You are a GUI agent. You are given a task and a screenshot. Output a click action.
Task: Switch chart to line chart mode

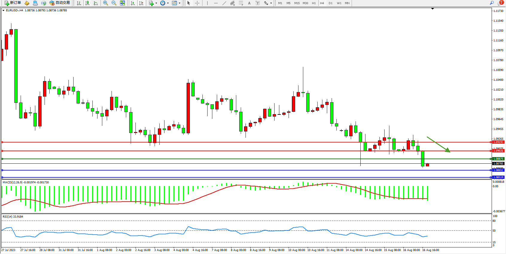pyautogui.click(x=96, y=3)
